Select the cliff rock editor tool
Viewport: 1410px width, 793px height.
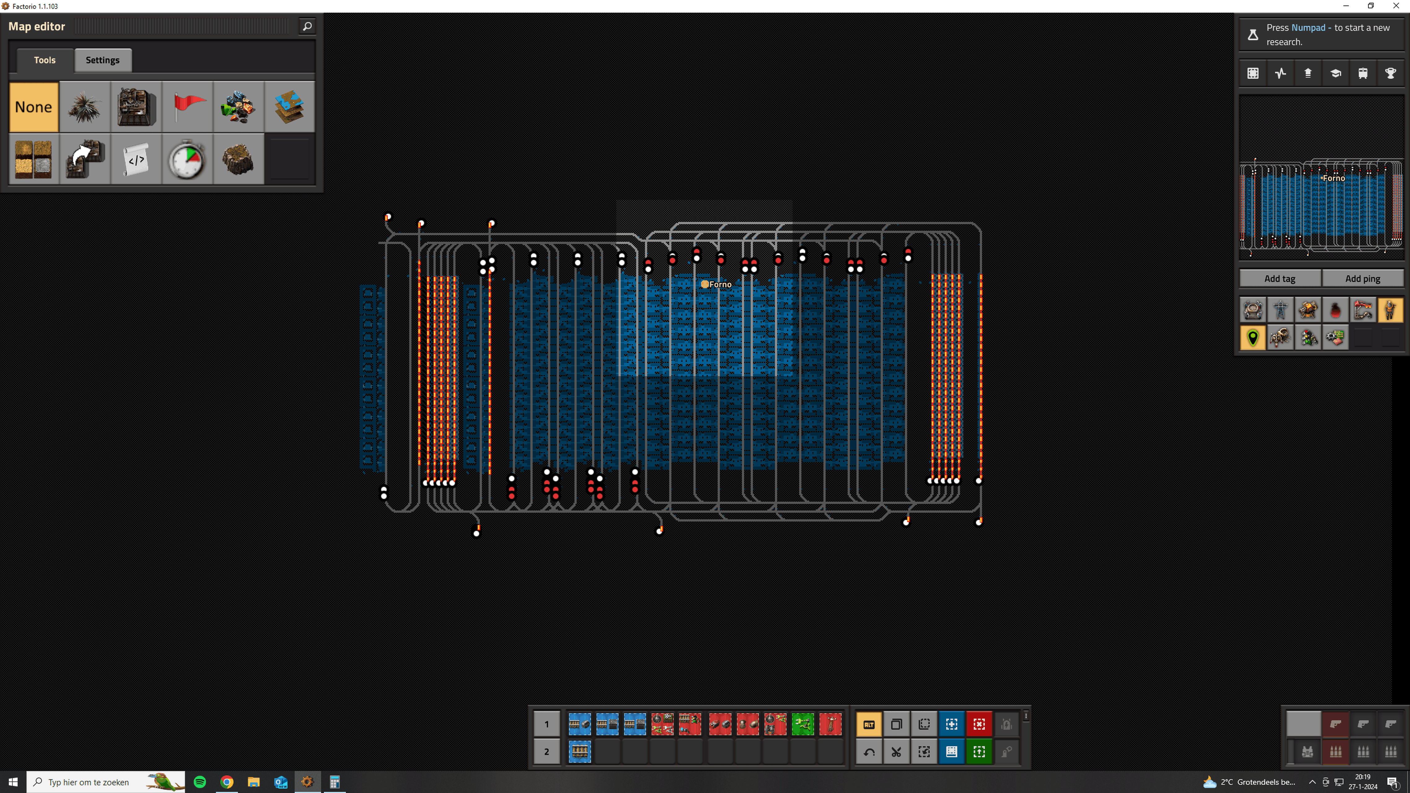coord(238,159)
